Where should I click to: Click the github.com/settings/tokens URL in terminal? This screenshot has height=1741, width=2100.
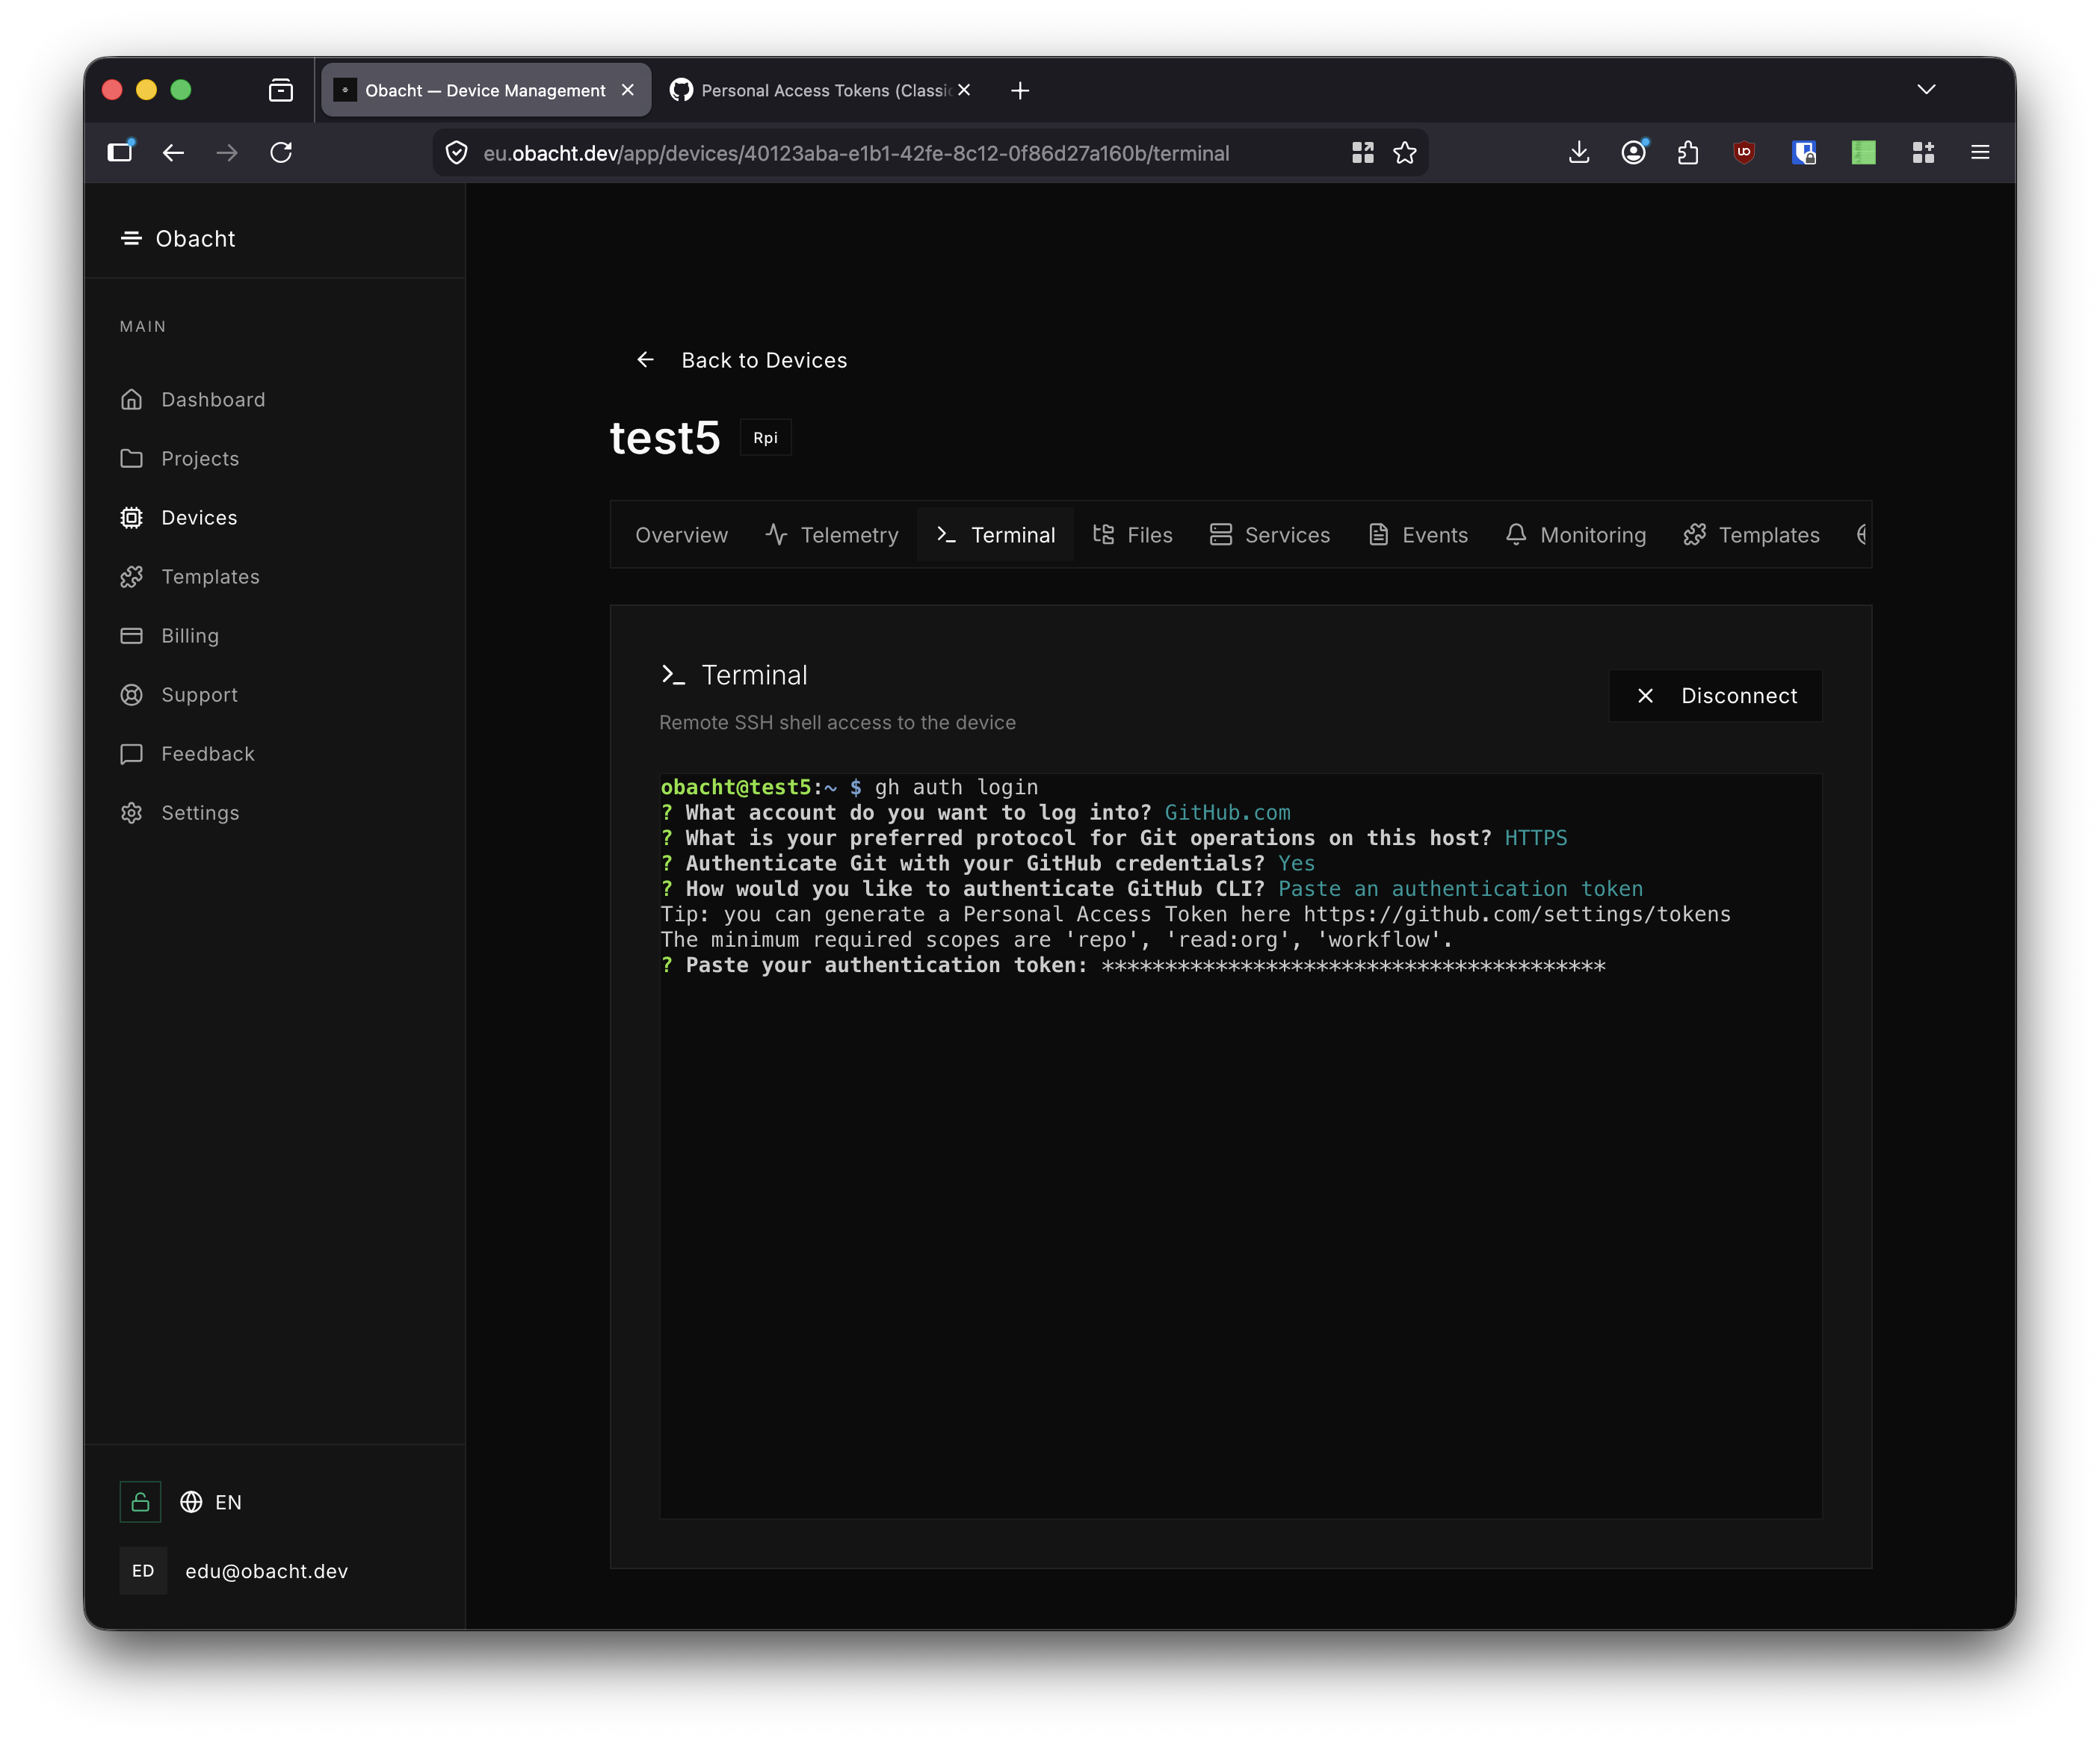pyautogui.click(x=1516, y=914)
